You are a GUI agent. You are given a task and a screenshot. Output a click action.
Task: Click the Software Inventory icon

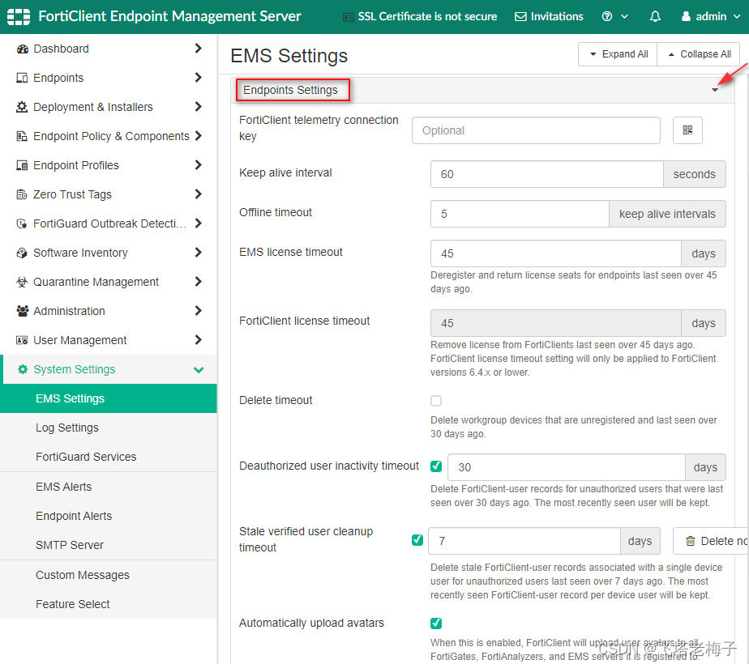point(22,253)
